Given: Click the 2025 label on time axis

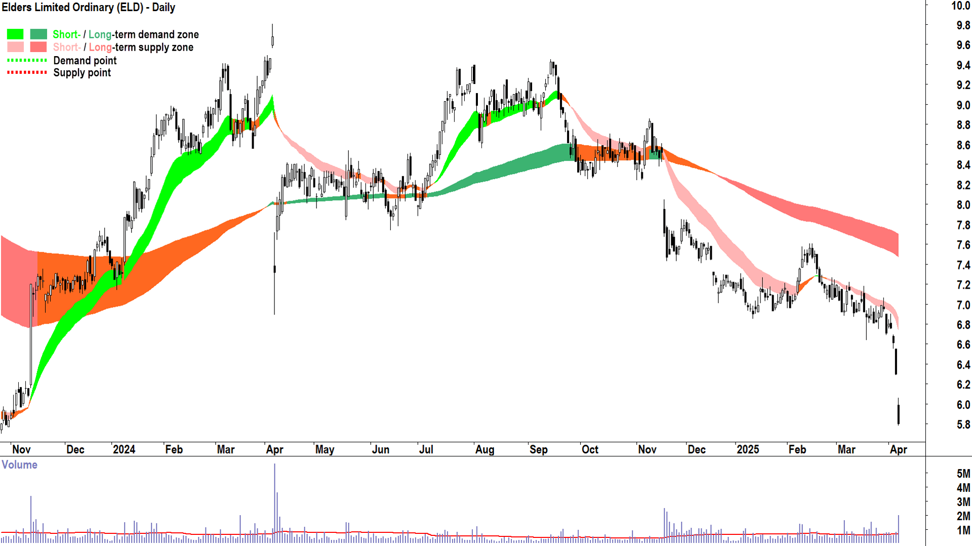Looking at the screenshot, I should [x=748, y=449].
